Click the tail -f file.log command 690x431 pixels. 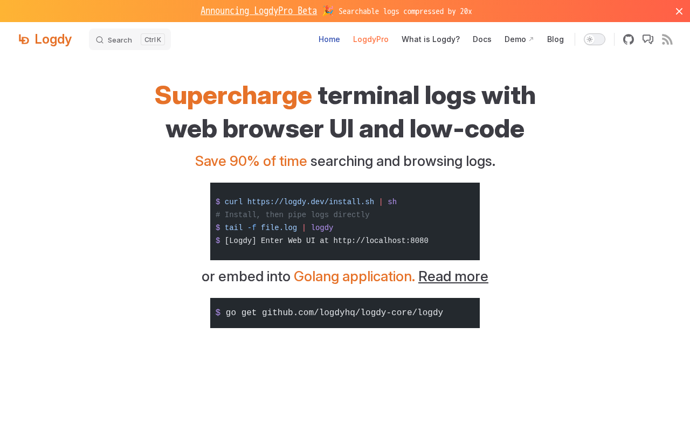click(274, 228)
